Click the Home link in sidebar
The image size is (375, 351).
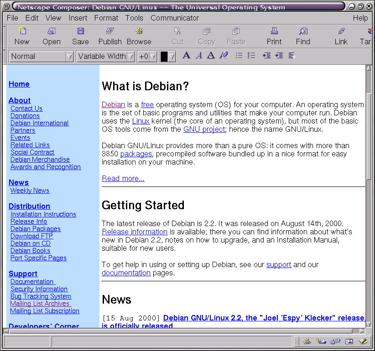[19, 84]
